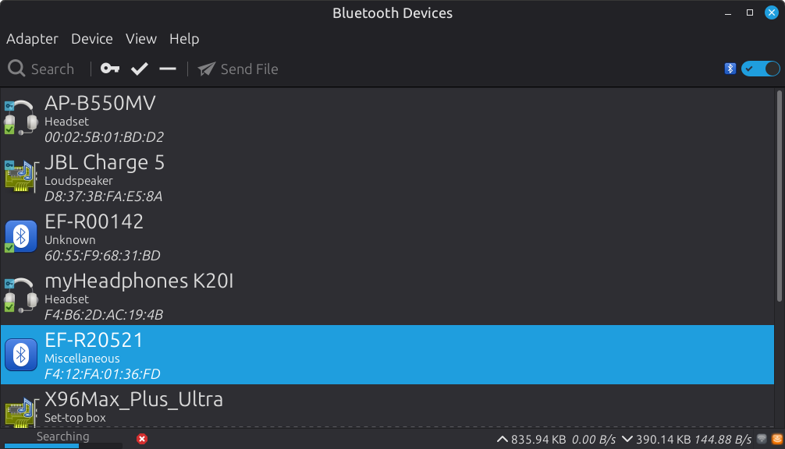Click the Pair key icon in toolbar
The width and height of the screenshot is (785, 449).
click(x=110, y=69)
